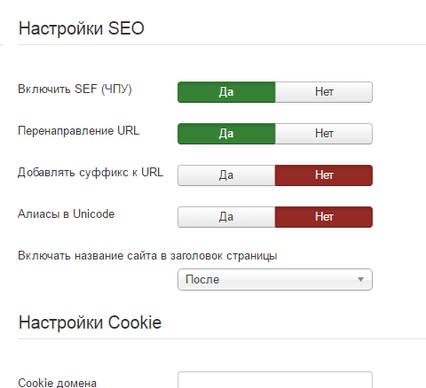Open the После dropdown for site name placement
Screen dimensions: 426x388
275,280
